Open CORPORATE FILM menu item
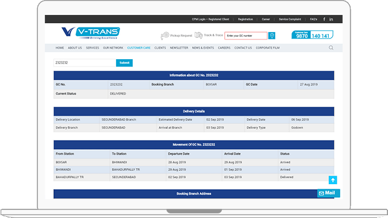The height and width of the screenshot is (218, 388). (267, 48)
